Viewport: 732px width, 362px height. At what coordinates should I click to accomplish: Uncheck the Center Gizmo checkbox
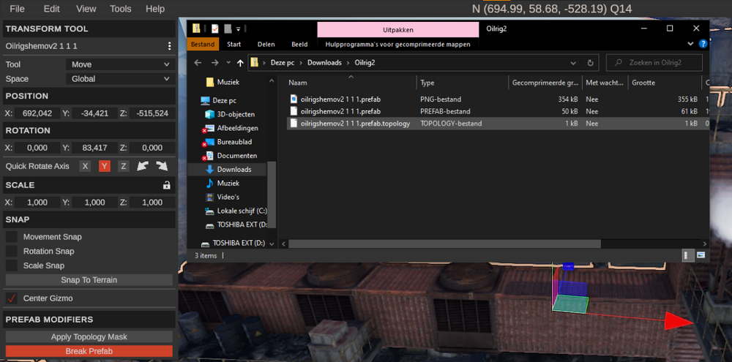click(12, 298)
